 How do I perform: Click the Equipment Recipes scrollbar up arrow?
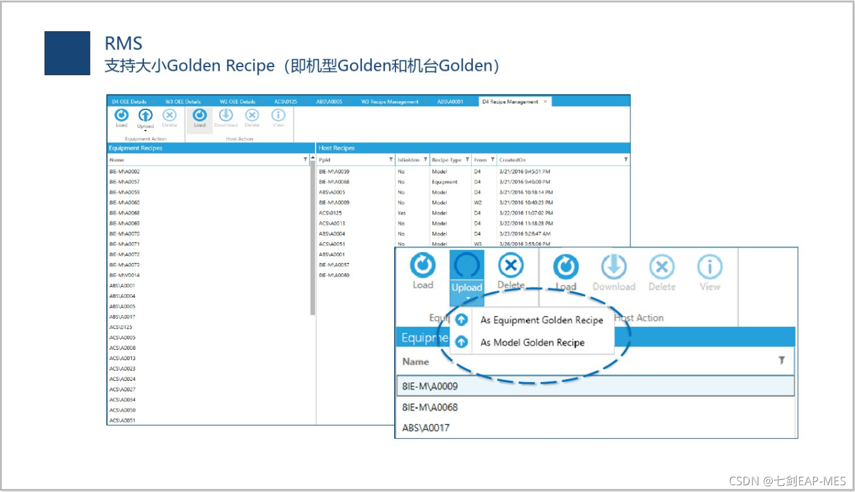(313, 158)
